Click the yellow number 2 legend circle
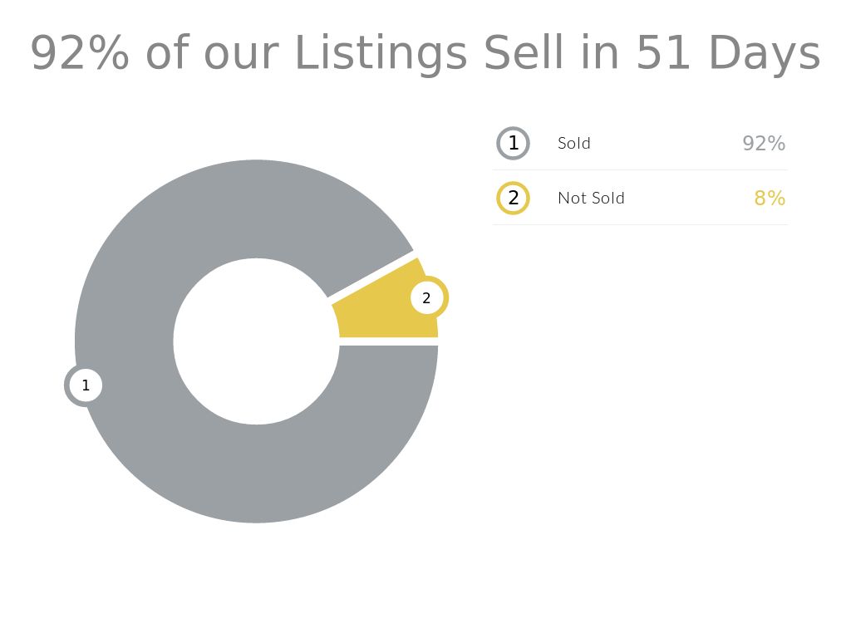This screenshot has height=638, width=851. coord(513,198)
